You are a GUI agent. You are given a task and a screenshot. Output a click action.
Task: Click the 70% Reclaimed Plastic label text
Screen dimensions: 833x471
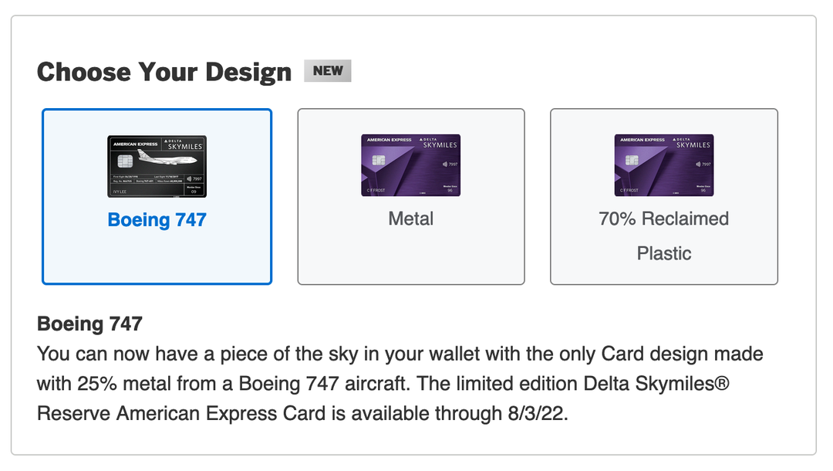click(x=664, y=235)
